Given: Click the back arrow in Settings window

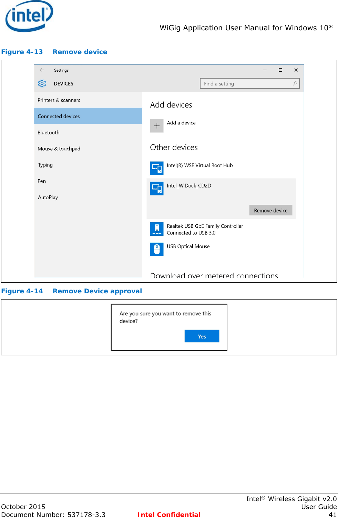Looking at the screenshot, I should [x=42, y=70].
